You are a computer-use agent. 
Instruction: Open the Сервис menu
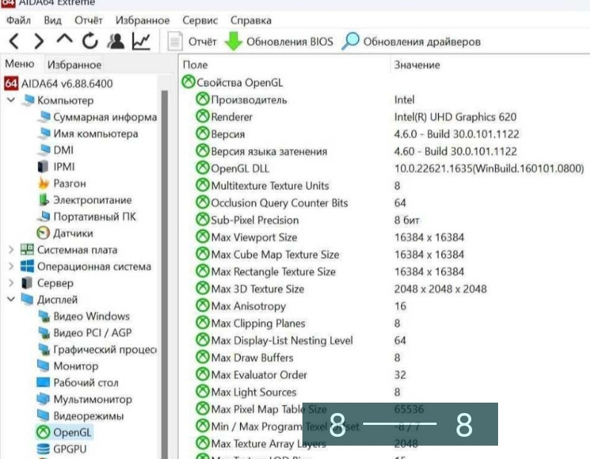[200, 20]
